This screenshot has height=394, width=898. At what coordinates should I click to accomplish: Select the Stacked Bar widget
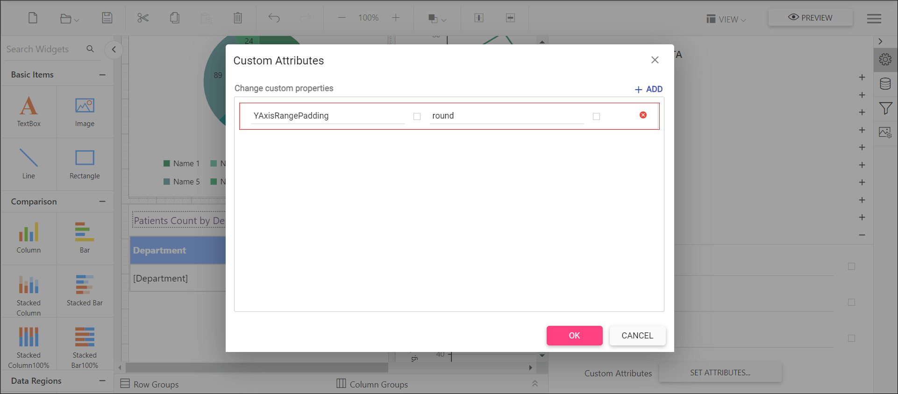[85, 290]
